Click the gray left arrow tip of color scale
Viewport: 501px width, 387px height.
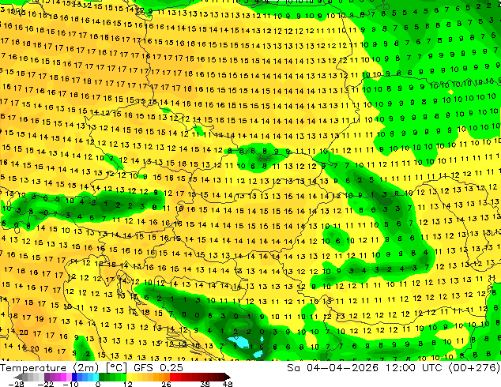[x=17, y=377]
